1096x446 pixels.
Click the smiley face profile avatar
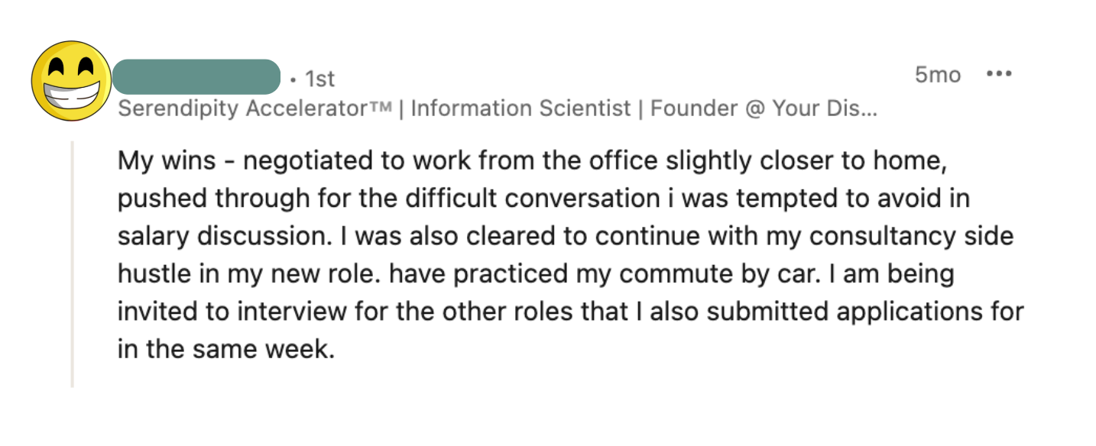(x=70, y=81)
